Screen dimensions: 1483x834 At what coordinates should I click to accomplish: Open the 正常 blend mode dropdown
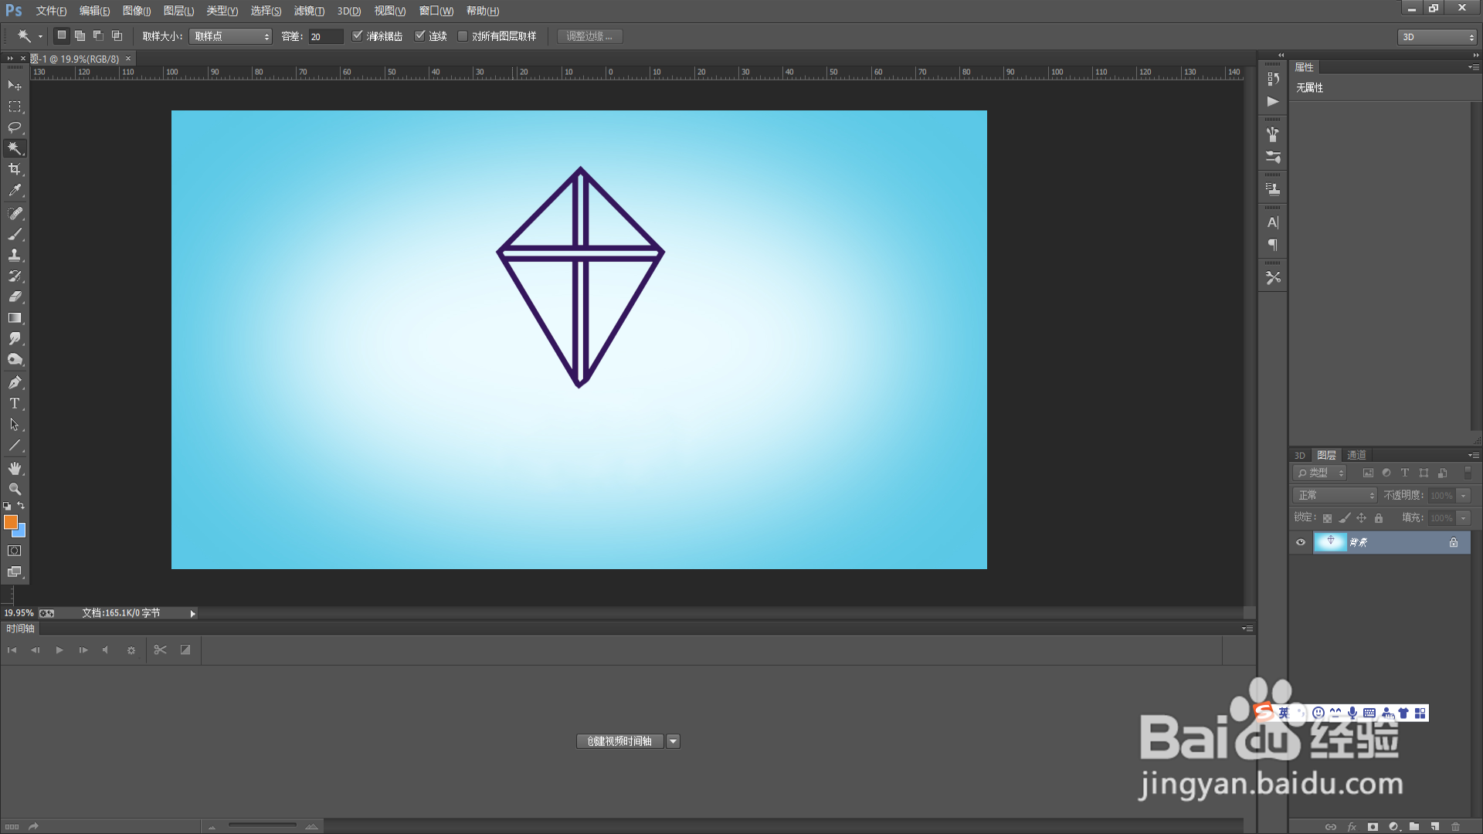(1335, 496)
